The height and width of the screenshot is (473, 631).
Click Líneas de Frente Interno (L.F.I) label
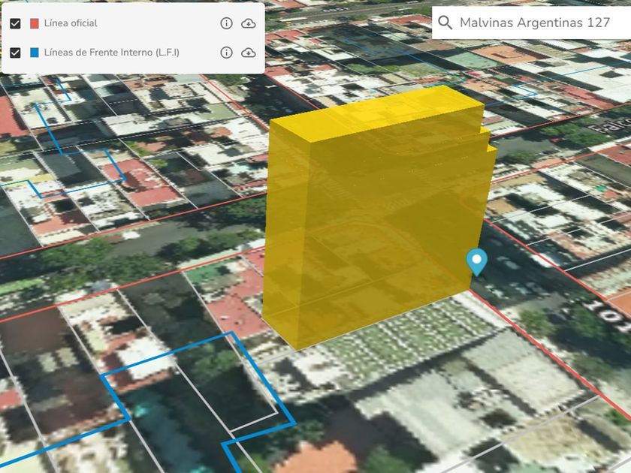click(x=111, y=53)
